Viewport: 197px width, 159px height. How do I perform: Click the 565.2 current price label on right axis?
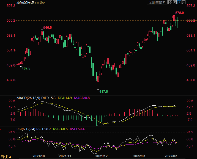coord(191,21)
